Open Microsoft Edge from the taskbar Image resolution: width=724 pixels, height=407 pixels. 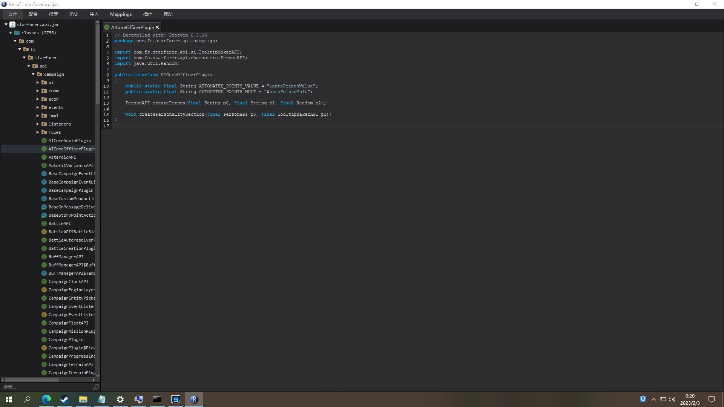(x=46, y=399)
